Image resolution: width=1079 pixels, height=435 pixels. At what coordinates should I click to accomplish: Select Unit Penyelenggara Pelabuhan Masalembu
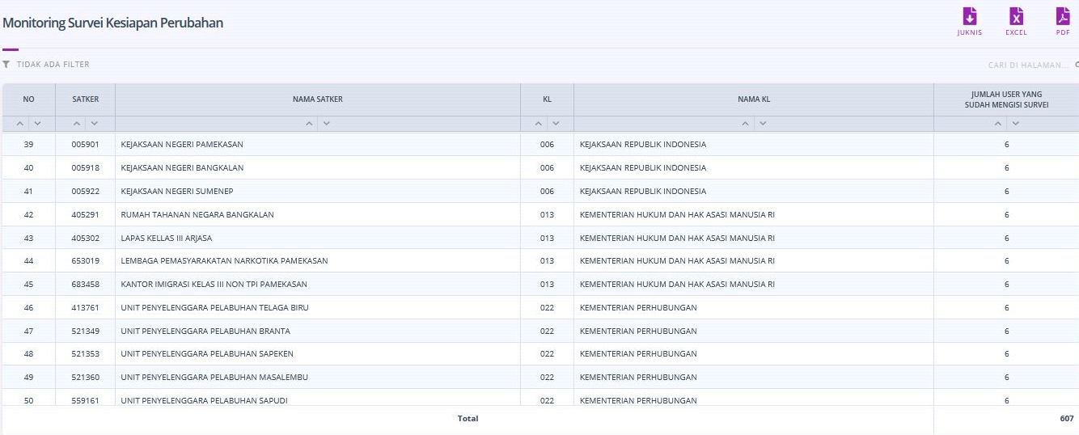(x=540, y=377)
